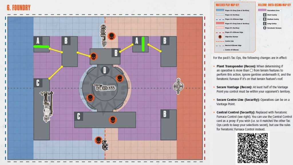Click Player B's Drop Zone red swatch
The height and width of the screenshot is (165, 293).
tap(220, 23)
